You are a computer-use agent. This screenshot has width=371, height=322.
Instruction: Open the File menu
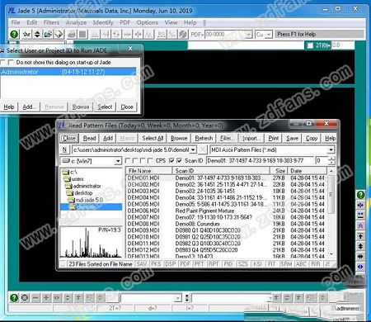coord(16,22)
